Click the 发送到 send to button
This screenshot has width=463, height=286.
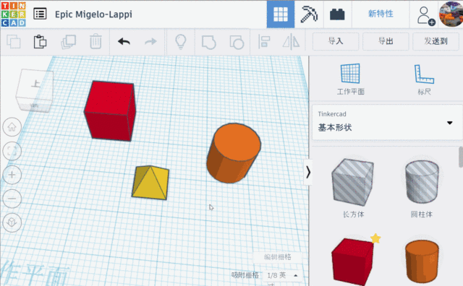[x=436, y=41]
